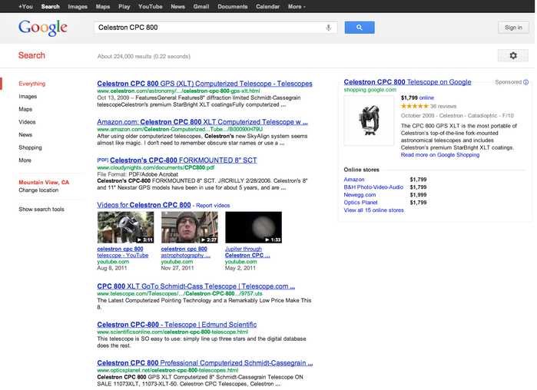Open Jupiter through Celestron CPC video title

click(247, 252)
